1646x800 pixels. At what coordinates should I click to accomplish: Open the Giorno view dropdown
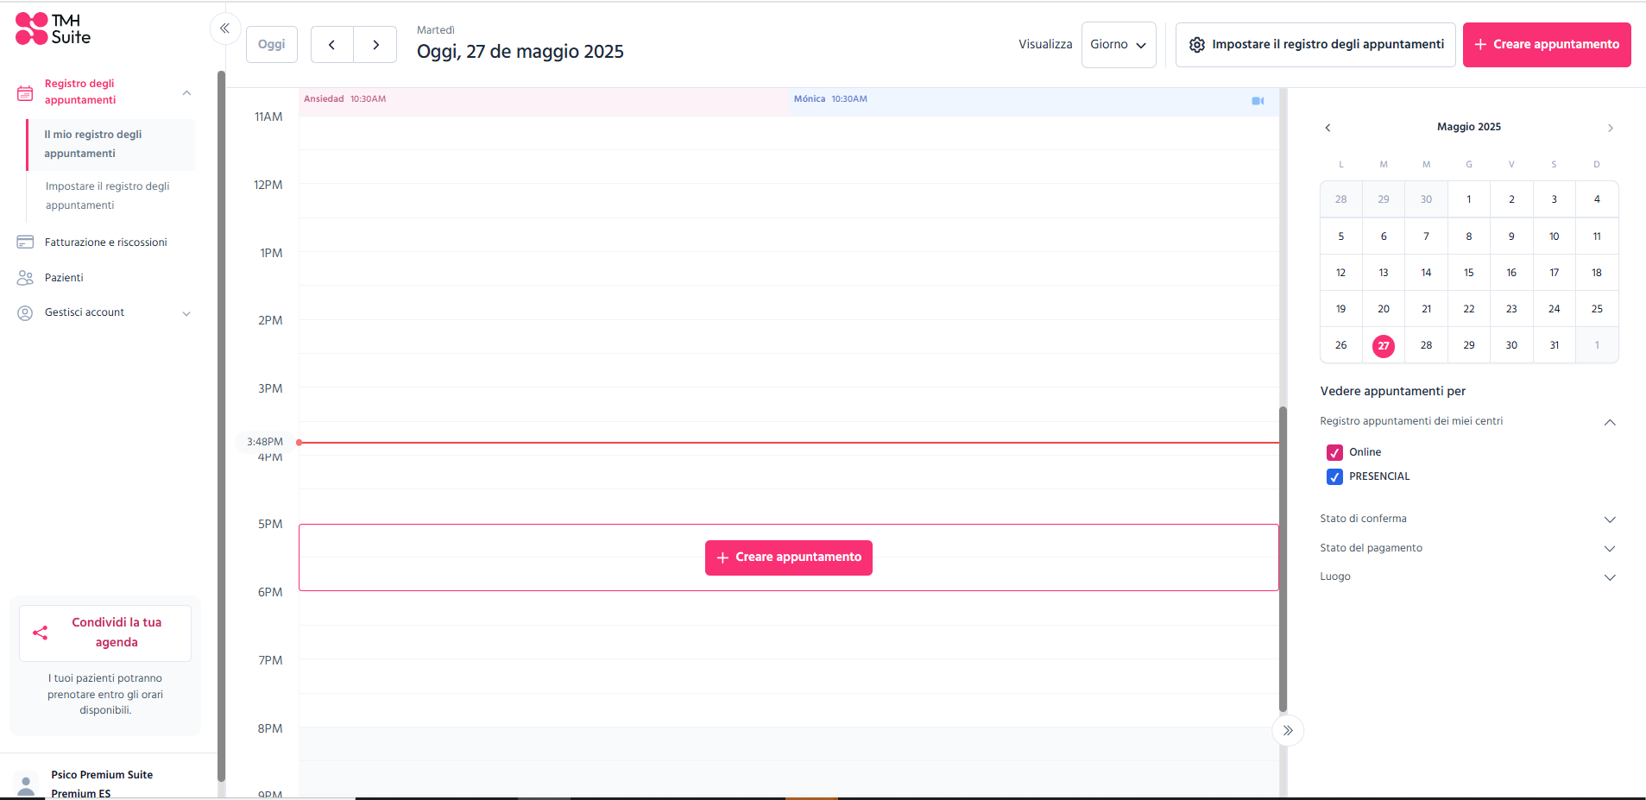tap(1118, 45)
